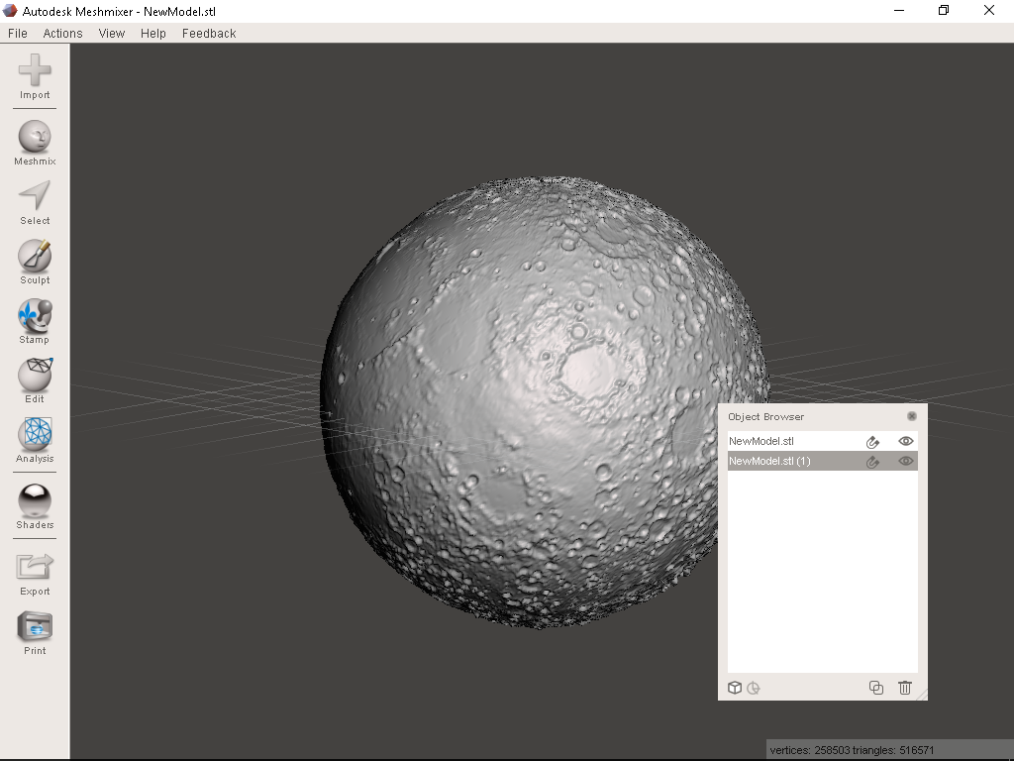
Task: Hide NewModel.stl with its eye toggle
Action: (905, 441)
